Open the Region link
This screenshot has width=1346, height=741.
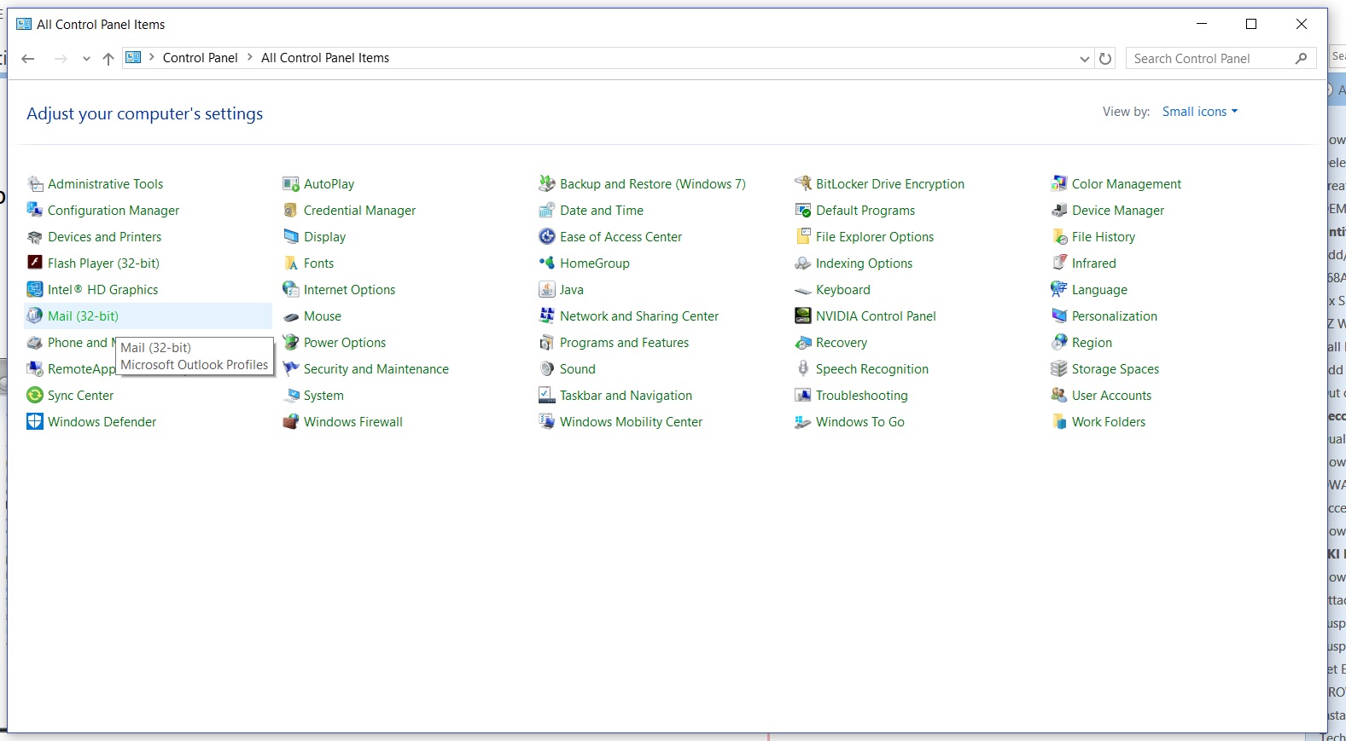click(x=1092, y=343)
